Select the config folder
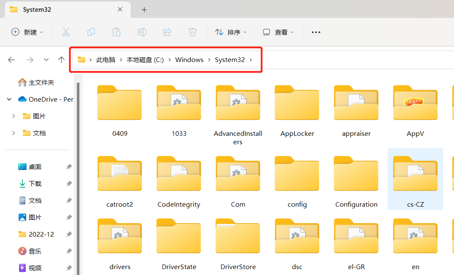 coord(297,182)
